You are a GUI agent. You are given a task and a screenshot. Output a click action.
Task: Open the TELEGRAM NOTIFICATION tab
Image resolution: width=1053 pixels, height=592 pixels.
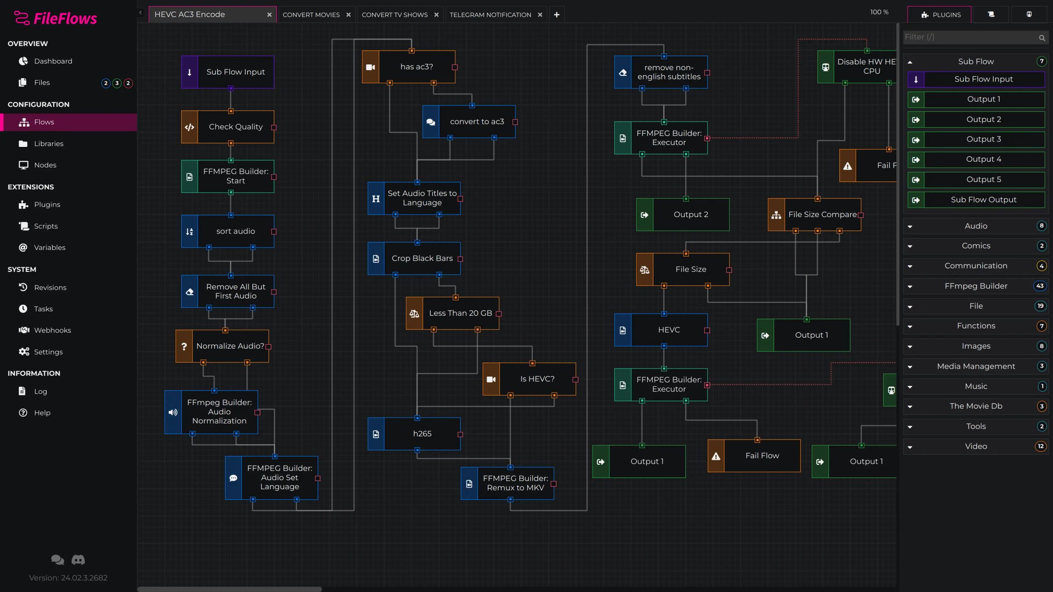[x=491, y=14]
